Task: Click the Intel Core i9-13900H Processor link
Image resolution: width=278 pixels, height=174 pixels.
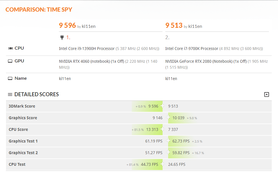Action: tap(87, 49)
